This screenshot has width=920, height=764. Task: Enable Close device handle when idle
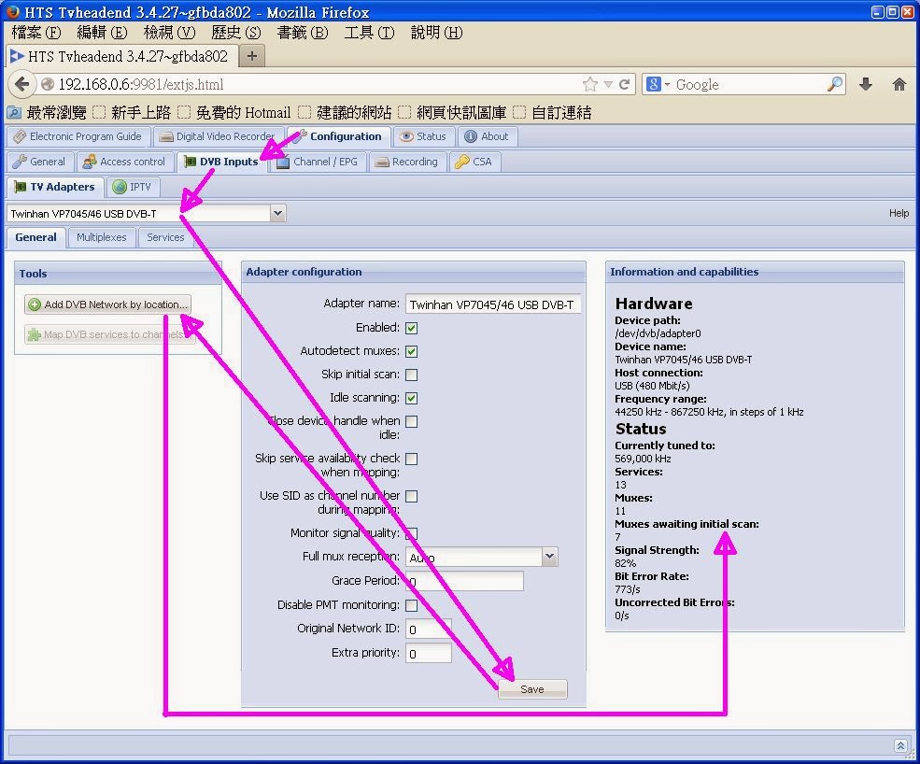point(411,422)
